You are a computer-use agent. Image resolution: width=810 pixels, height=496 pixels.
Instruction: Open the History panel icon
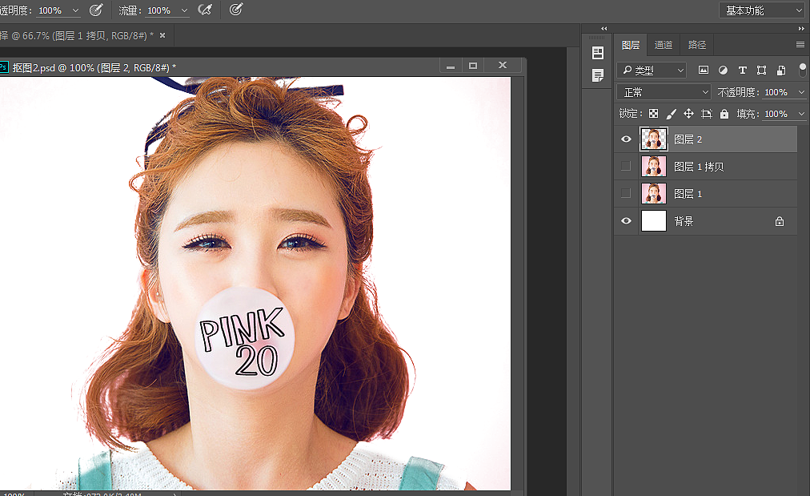598,53
